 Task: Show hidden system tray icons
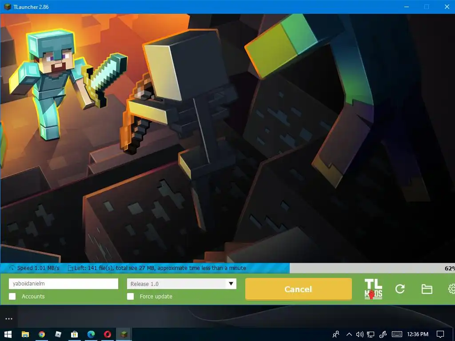tap(349, 334)
